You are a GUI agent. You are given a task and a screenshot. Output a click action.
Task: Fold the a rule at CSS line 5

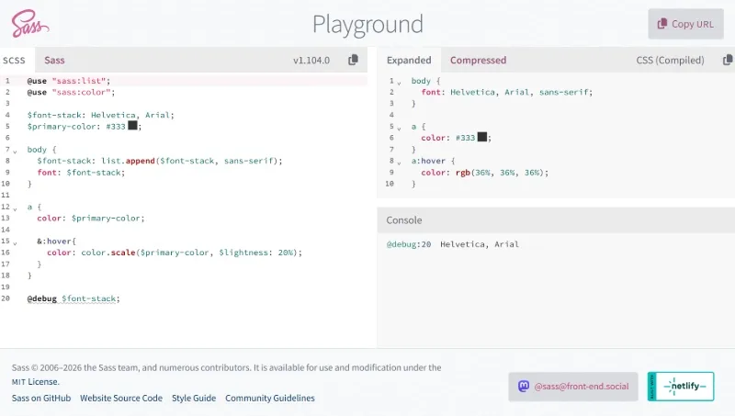pyautogui.click(x=399, y=129)
